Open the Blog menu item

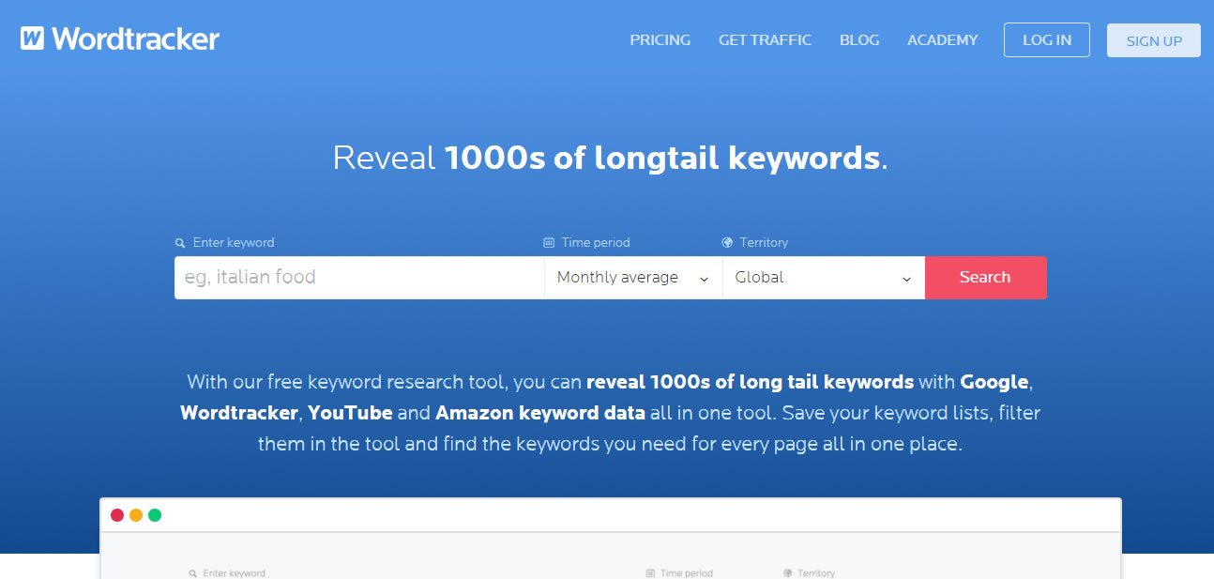pyautogui.click(x=859, y=40)
